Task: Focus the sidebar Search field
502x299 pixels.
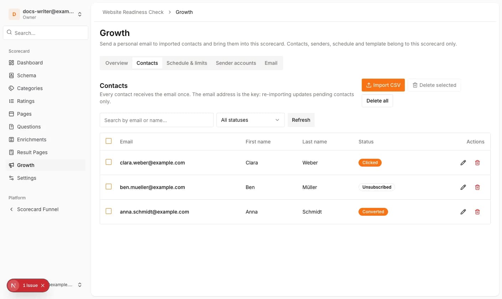Action: coord(46,33)
